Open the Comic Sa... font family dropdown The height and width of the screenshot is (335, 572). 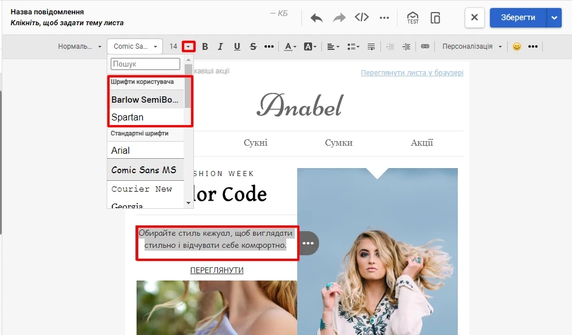pos(135,46)
